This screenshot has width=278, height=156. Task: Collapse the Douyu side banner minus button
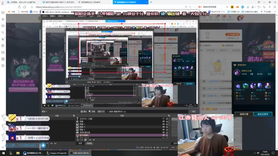[269, 37]
